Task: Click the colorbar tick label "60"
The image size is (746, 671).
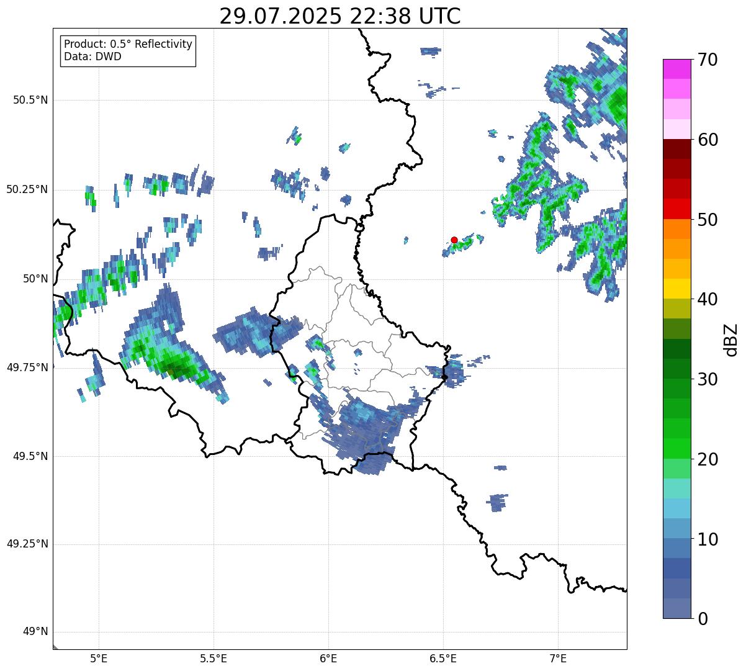Action: pos(707,140)
